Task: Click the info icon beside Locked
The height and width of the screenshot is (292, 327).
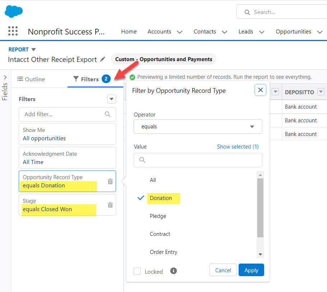Action: pyautogui.click(x=174, y=271)
